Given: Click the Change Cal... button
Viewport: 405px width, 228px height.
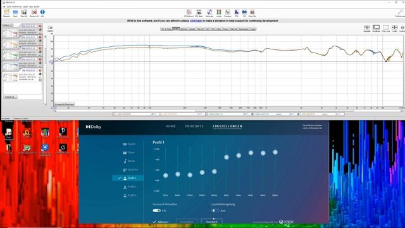Looking at the screenshot, I should (10, 97).
